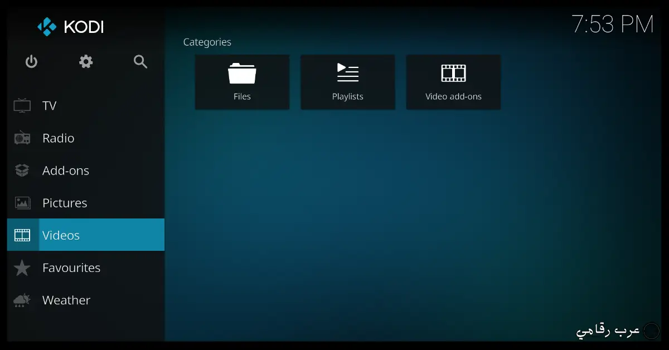Start a search with the magnifier icon

tap(140, 62)
